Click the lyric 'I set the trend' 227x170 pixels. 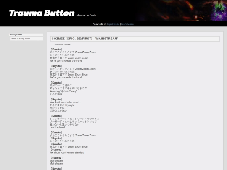point(57,127)
